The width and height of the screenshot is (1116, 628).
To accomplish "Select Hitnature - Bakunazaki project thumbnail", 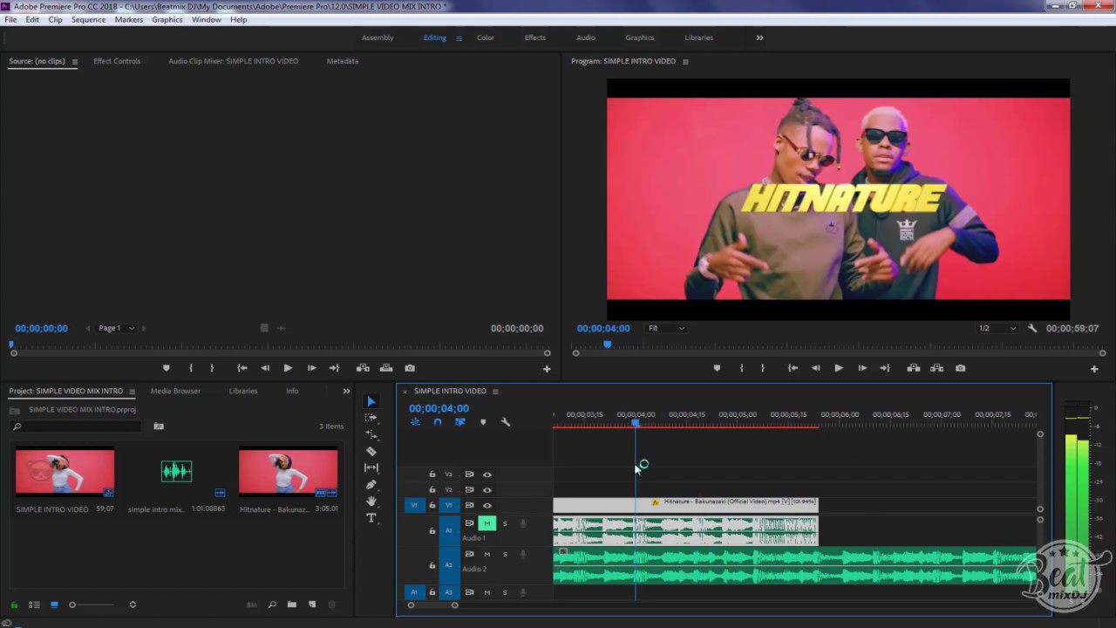I will pyautogui.click(x=288, y=472).
